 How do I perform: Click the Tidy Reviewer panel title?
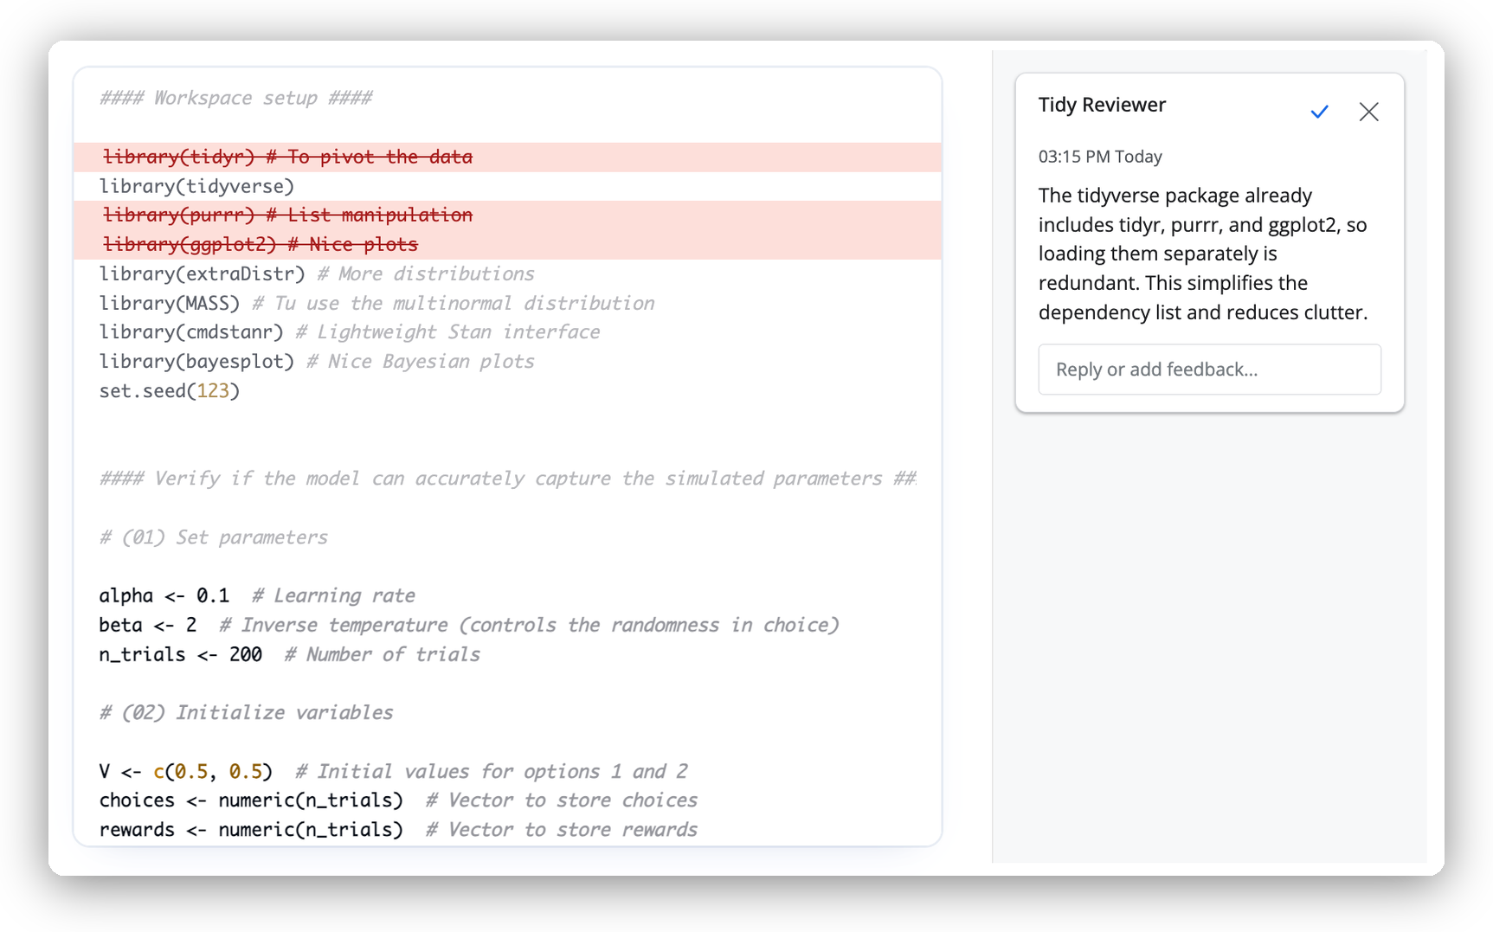(1101, 104)
